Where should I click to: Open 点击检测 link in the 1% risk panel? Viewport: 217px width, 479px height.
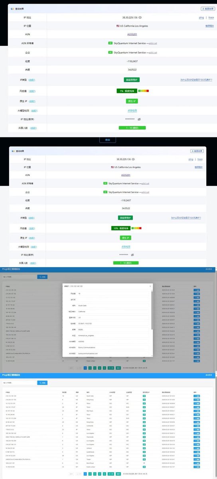coord(132,110)
